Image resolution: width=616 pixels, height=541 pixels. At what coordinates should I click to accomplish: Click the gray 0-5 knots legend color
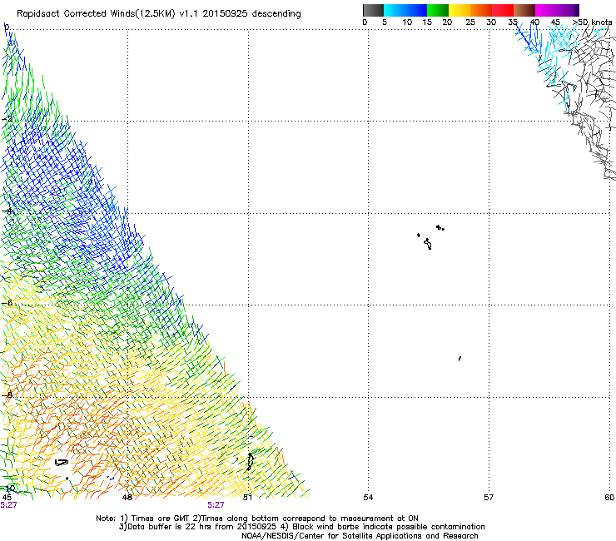[x=373, y=10]
